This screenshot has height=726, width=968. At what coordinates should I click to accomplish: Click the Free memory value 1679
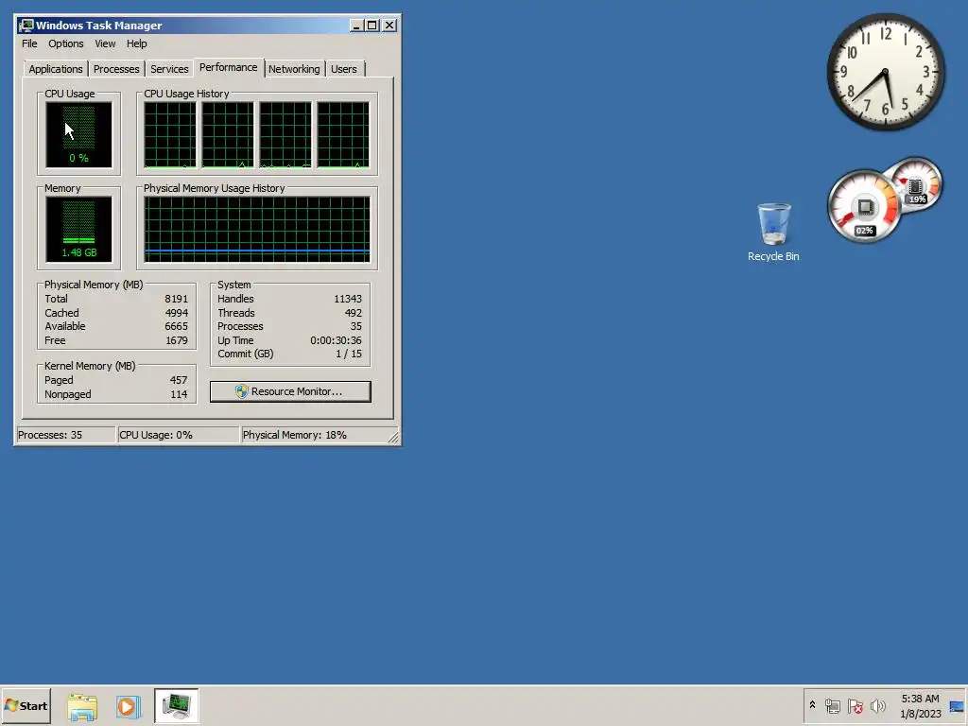(176, 340)
